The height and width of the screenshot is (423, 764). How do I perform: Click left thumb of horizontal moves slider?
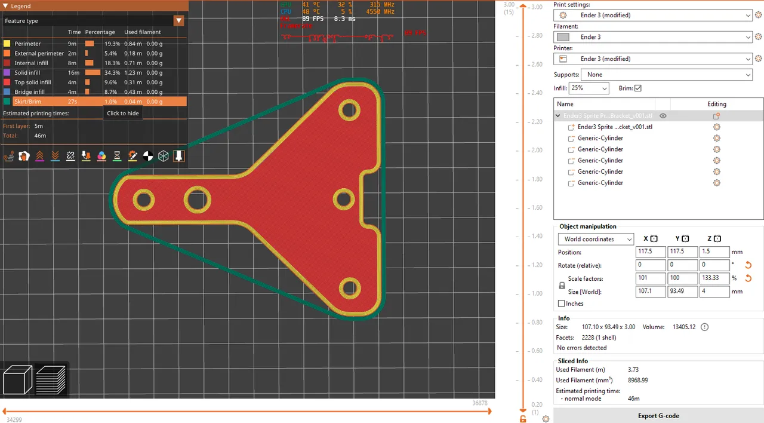coord(5,411)
